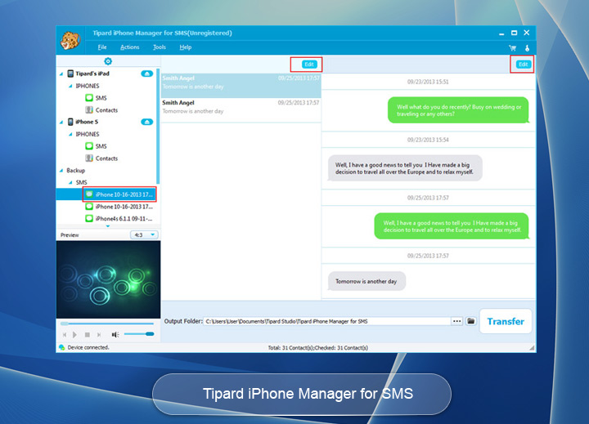The height and width of the screenshot is (424, 589).
Task: Stop the preview playback
Action: [x=88, y=334]
